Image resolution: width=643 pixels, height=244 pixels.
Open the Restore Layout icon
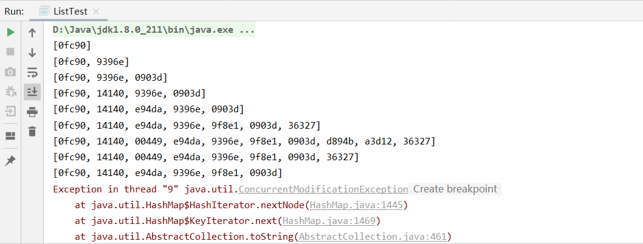pyautogui.click(x=11, y=135)
